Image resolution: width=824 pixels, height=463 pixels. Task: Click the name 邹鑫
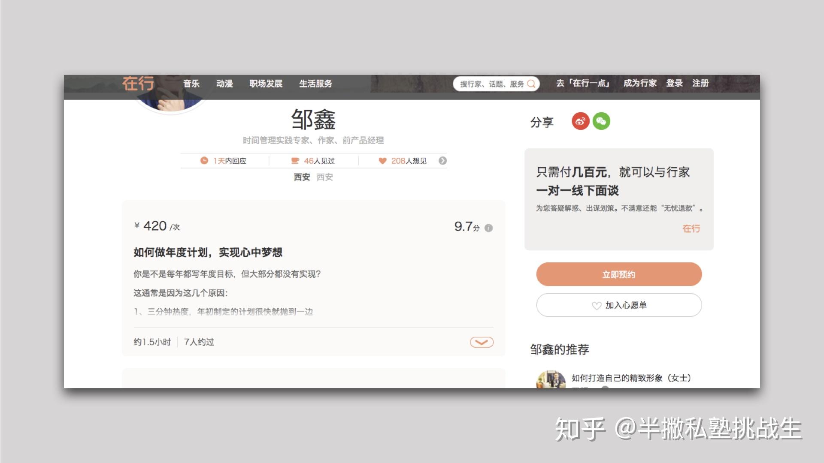tap(313, 120)
